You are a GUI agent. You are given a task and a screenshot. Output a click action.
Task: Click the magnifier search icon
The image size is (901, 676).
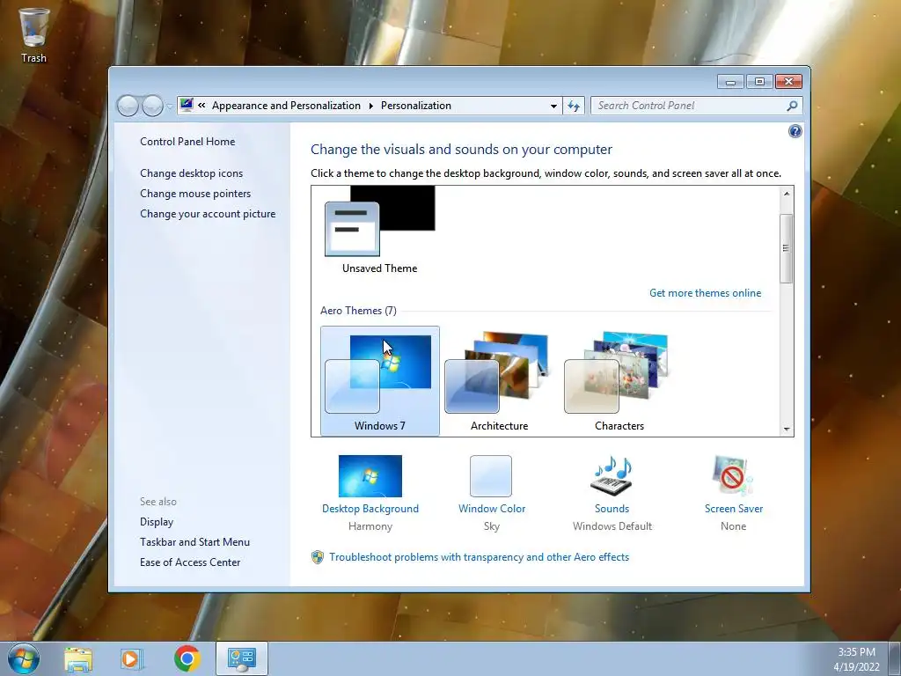793,106
